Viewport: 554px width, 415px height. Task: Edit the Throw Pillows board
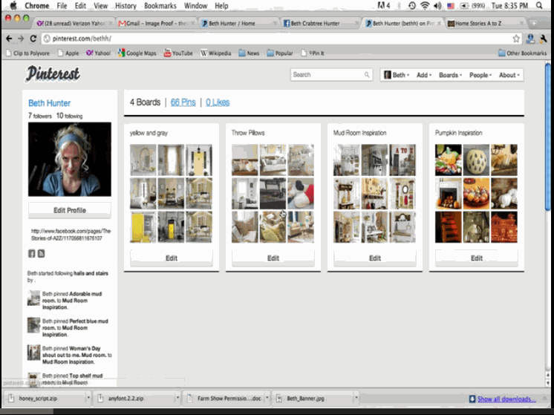point(273,258)
